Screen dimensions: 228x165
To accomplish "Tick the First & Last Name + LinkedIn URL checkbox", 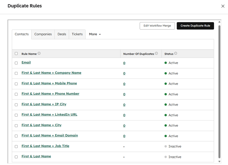I will (x=16, y=115).
